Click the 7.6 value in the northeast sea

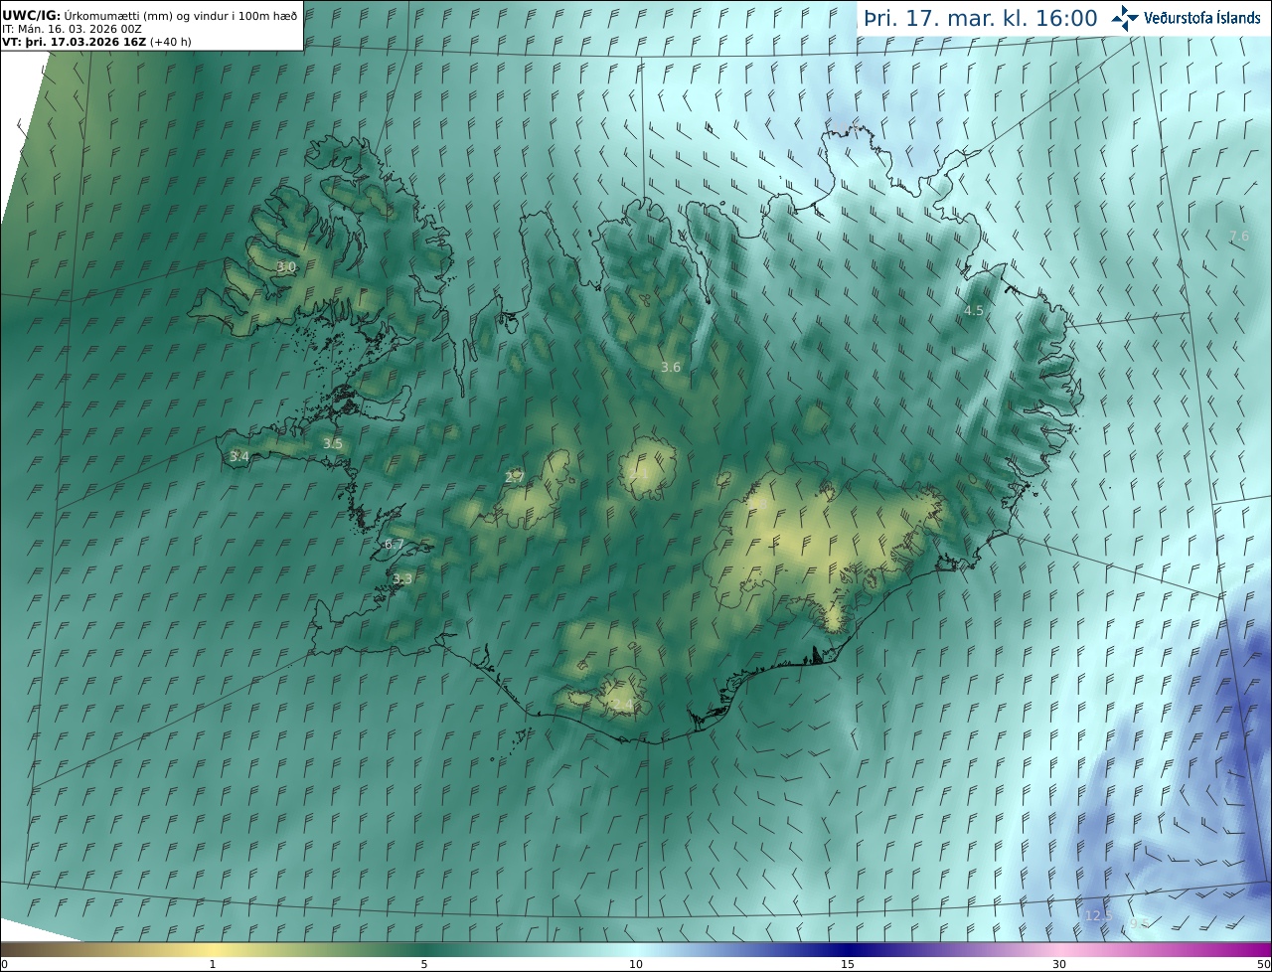(1238, 236)
